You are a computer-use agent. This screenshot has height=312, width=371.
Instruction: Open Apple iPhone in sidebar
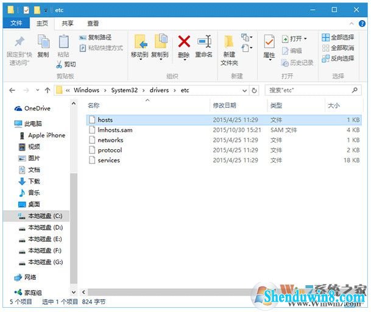coord(42,135)
